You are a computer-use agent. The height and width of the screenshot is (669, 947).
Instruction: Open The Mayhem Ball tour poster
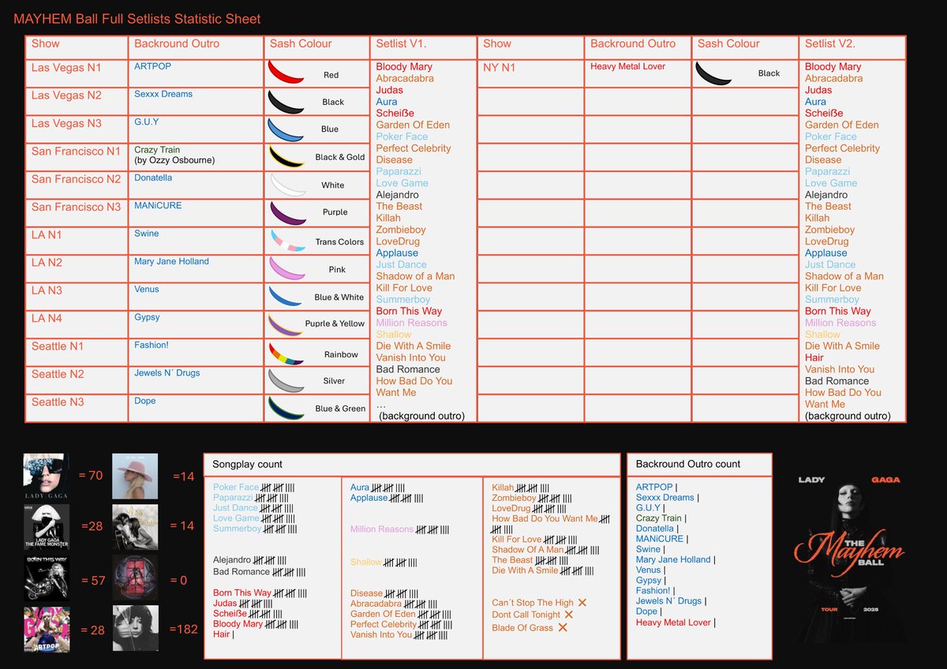849,558
